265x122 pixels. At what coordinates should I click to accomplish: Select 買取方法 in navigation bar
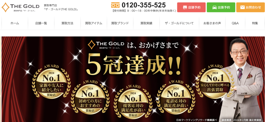68,23
